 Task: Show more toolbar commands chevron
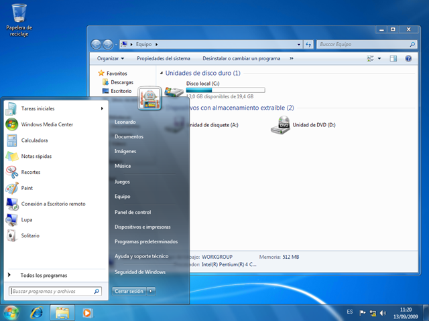pyautogui.click(x=292, y=58)
